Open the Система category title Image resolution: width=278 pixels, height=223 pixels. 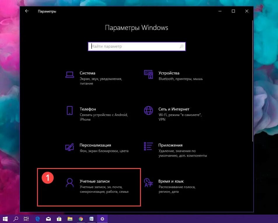coord(88,73)
